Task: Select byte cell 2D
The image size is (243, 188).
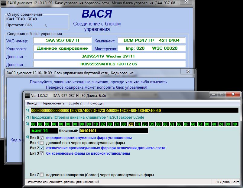Action: pyautogui.click(x=131, y=124)
